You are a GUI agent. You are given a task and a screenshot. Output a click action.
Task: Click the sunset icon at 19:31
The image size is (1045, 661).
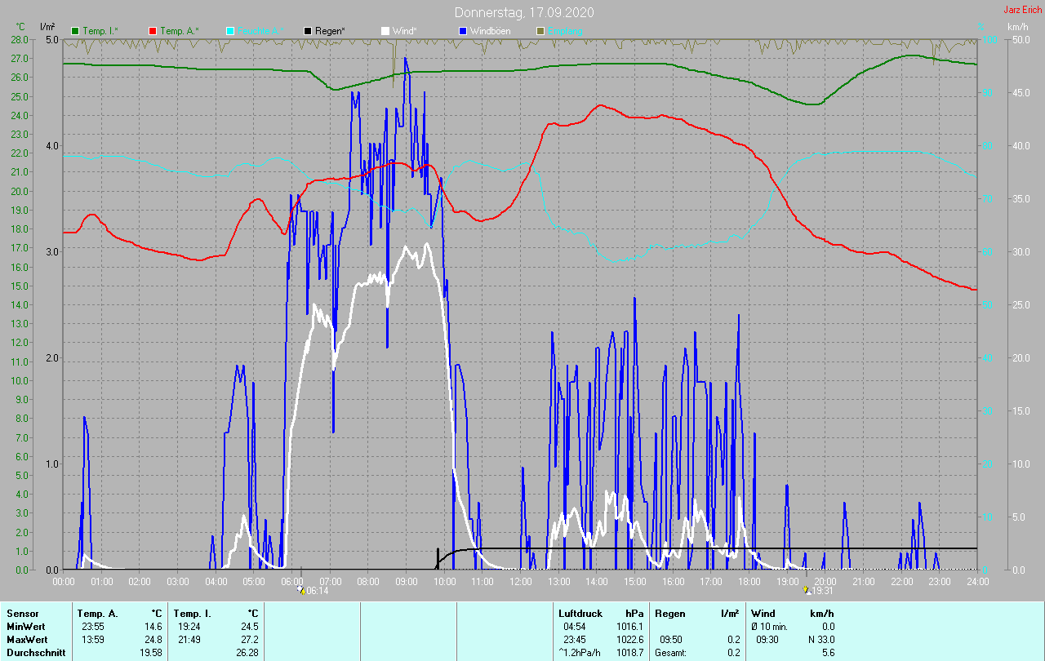tap(807, 590)
